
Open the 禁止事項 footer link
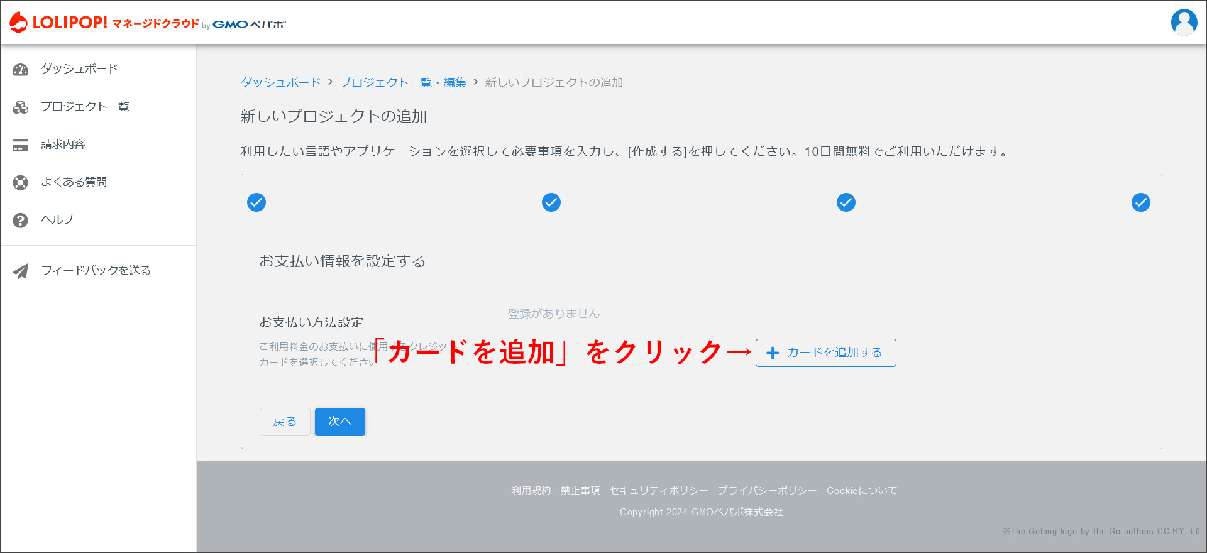pyautogui.click(x=580, y=491)
